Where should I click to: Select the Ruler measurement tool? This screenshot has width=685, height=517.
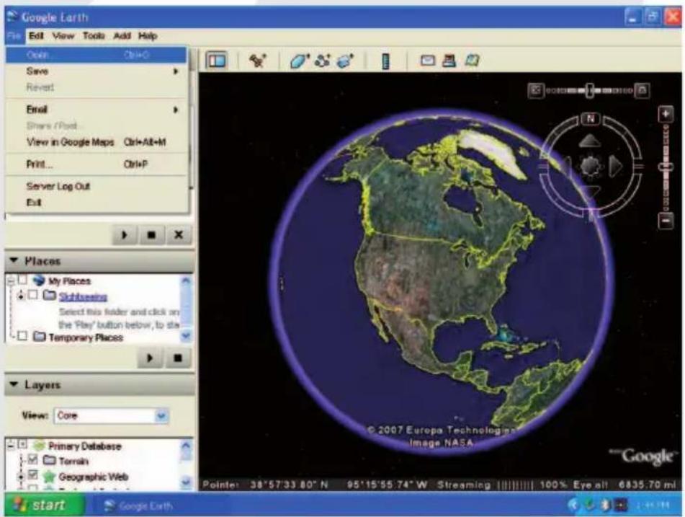click(x=385, y=61)
